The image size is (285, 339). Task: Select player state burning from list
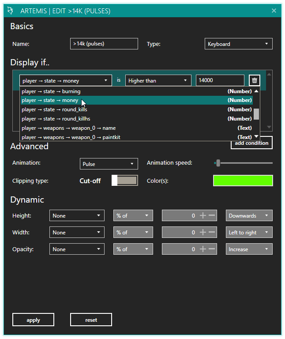pyautogui.click(x=137, y=91)
